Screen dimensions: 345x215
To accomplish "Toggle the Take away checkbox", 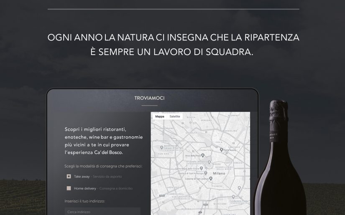I will 69,176.
